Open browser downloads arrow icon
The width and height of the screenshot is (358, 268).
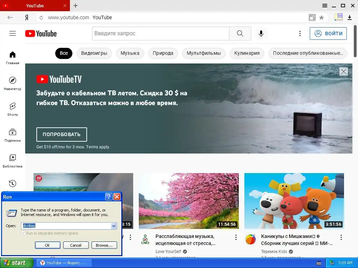tap(349, 17)
